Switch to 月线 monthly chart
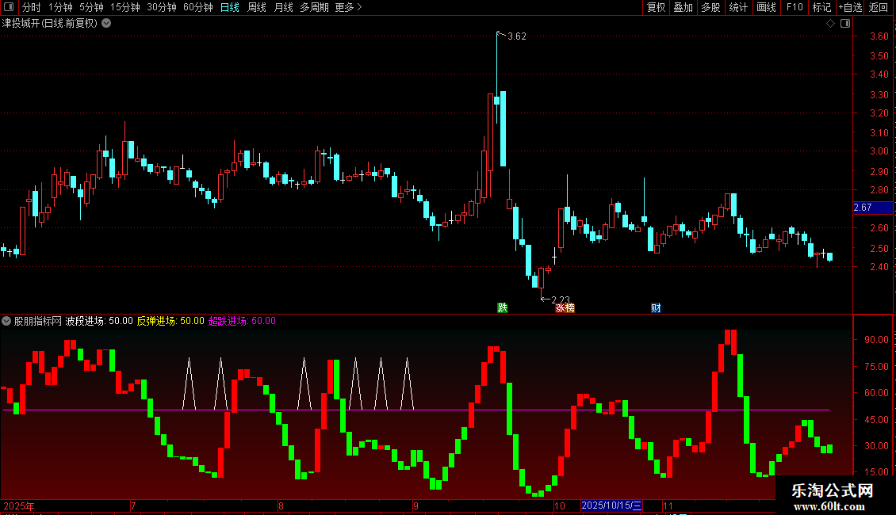896x515 pixels. tap(283, 7)
